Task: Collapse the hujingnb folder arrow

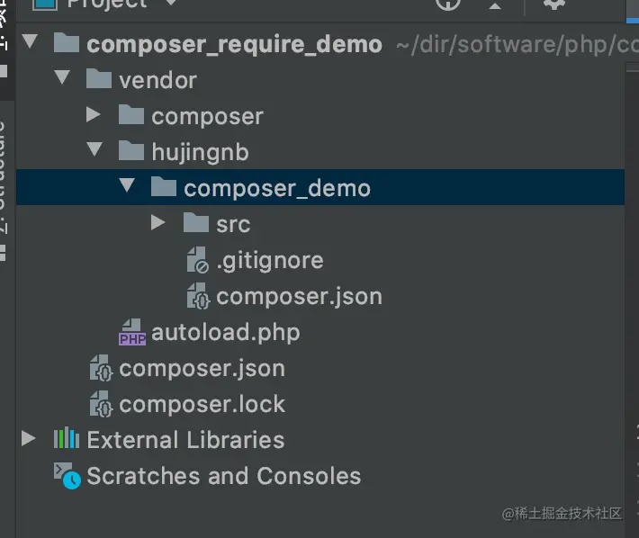Action: 94,151
